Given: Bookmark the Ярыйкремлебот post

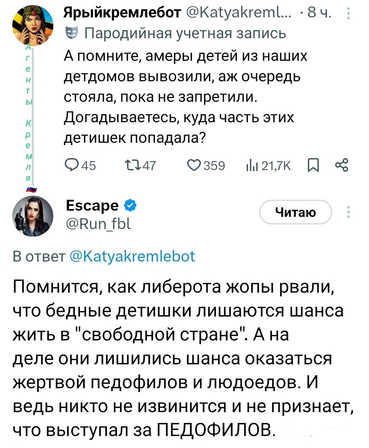Looking at the screenshot, I should point(313,166).
